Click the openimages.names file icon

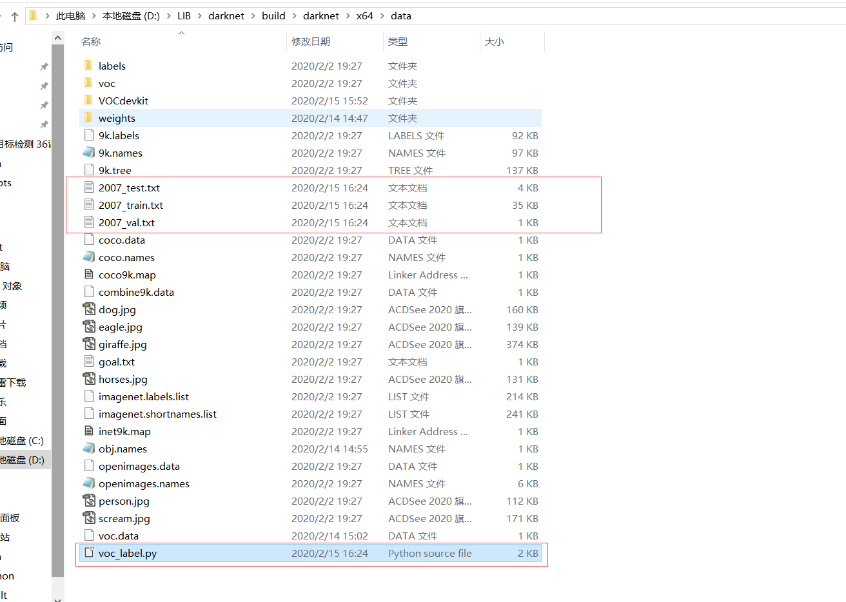(89, 483)
